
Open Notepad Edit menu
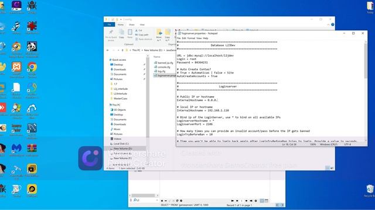[x=184, y=38]
